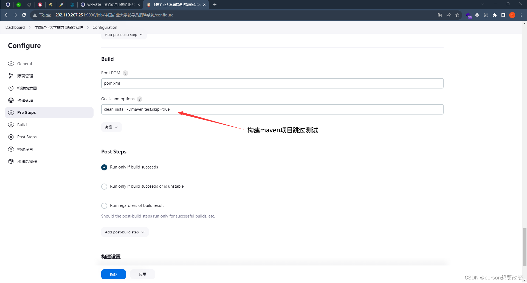Screen dimensions: 527x283
Task: Expand the Add pre-build step dropdown
Action: (124, 35)
